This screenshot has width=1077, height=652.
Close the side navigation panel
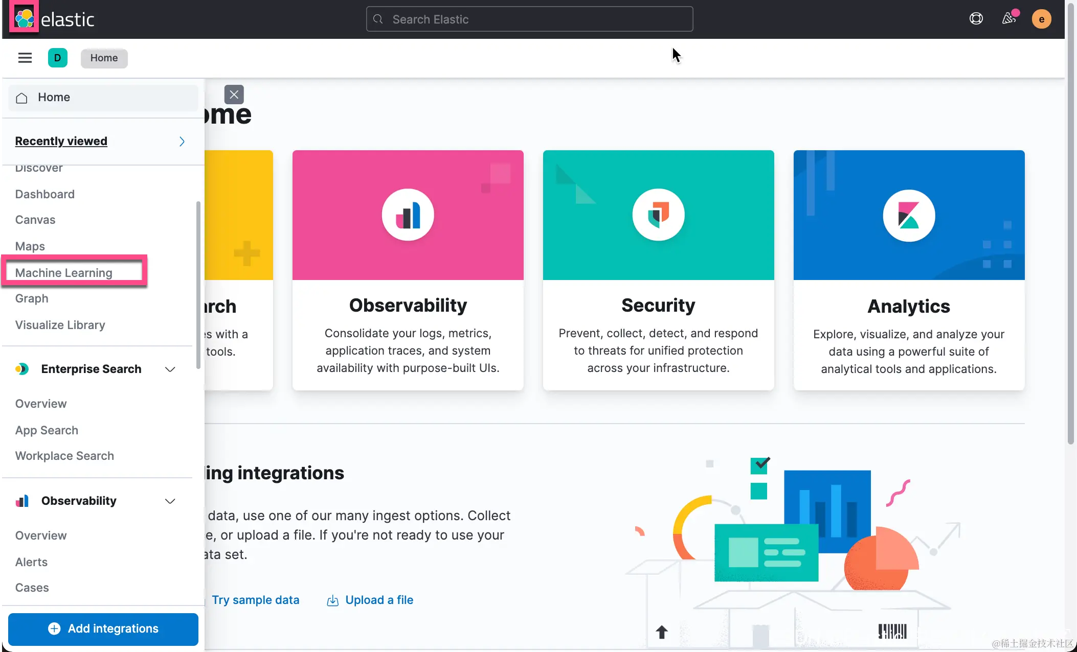234,95
